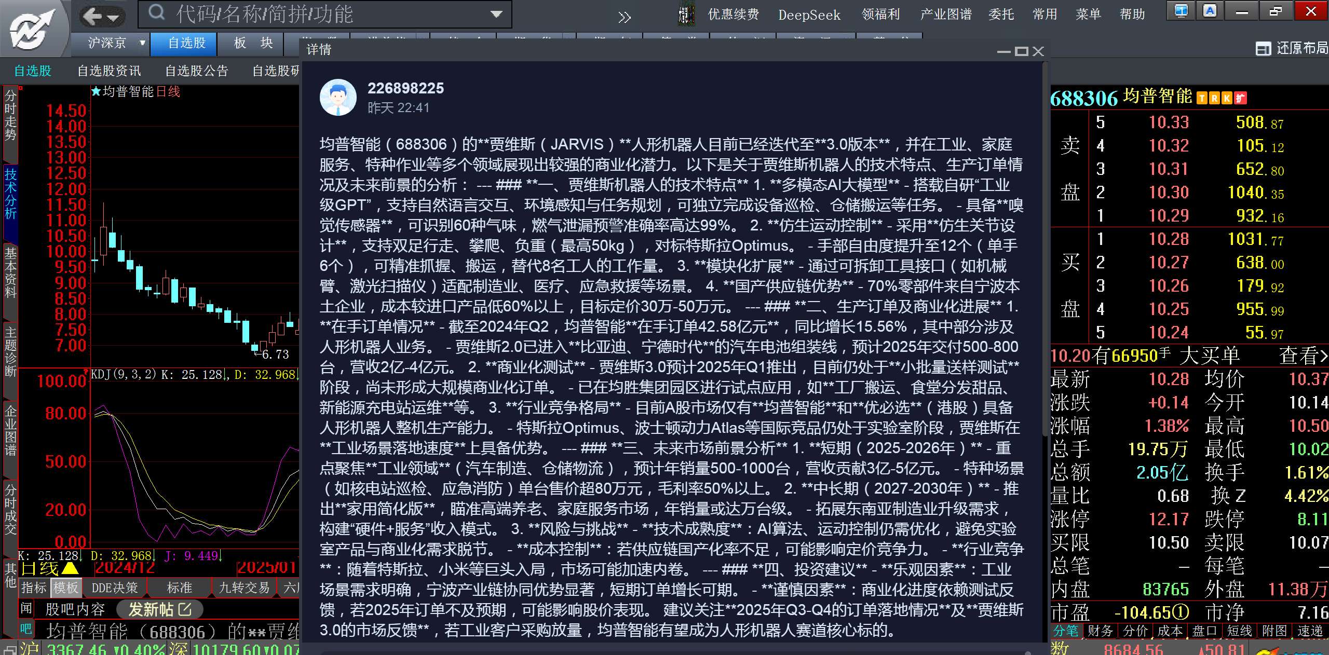Screen dimensions: 1329x655
Task: Click the orange K badge beside 均普智能
Action: coord(1227,98)
